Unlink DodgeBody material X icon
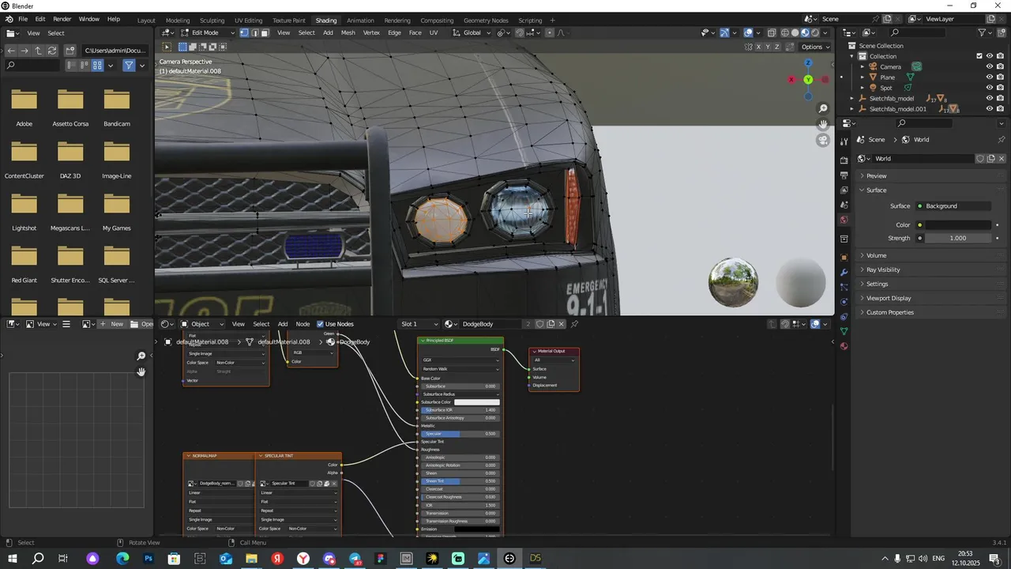 [x=562, y=324]
